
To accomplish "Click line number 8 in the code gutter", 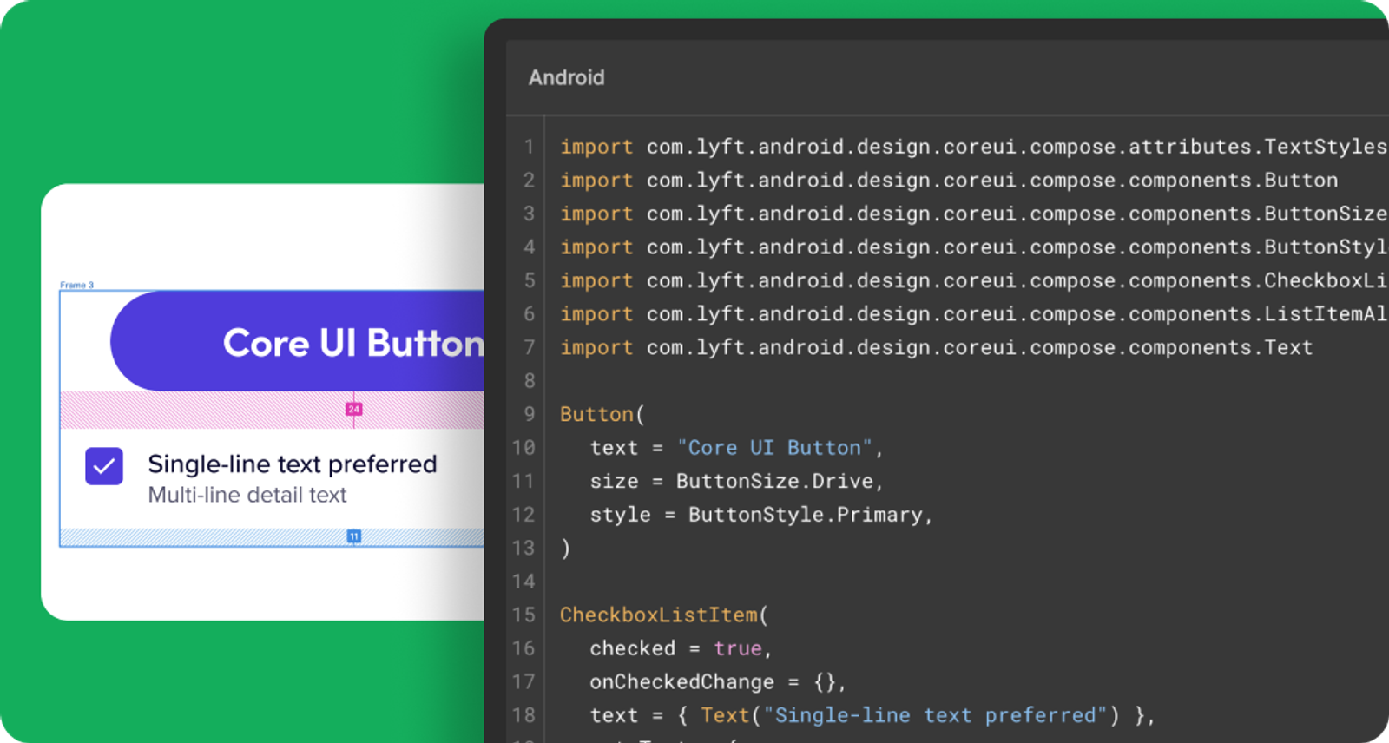I will click(529, 381).
